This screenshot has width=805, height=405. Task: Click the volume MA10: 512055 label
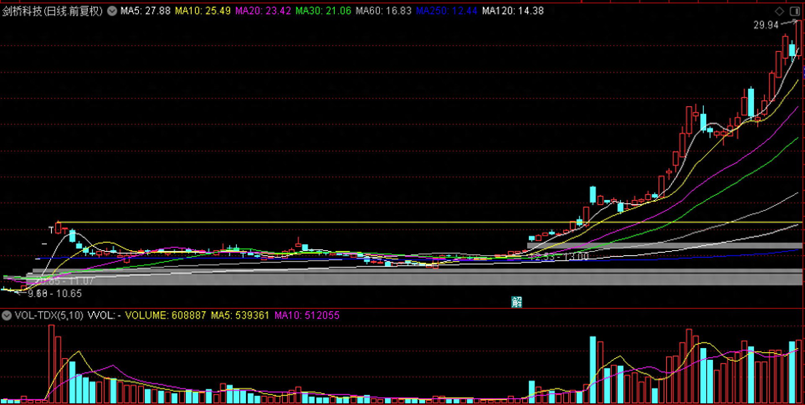307,315
